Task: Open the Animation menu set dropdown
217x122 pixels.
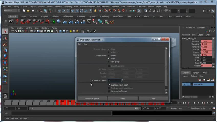Action: tap(12, 10)
